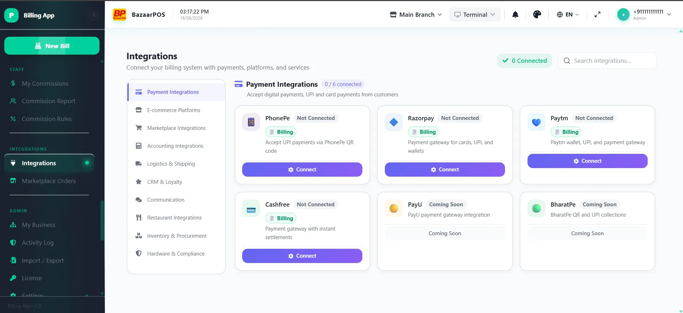Click the 0 / 6 connected badge
This screenshot has height=313, width=683.
(343, 84)
